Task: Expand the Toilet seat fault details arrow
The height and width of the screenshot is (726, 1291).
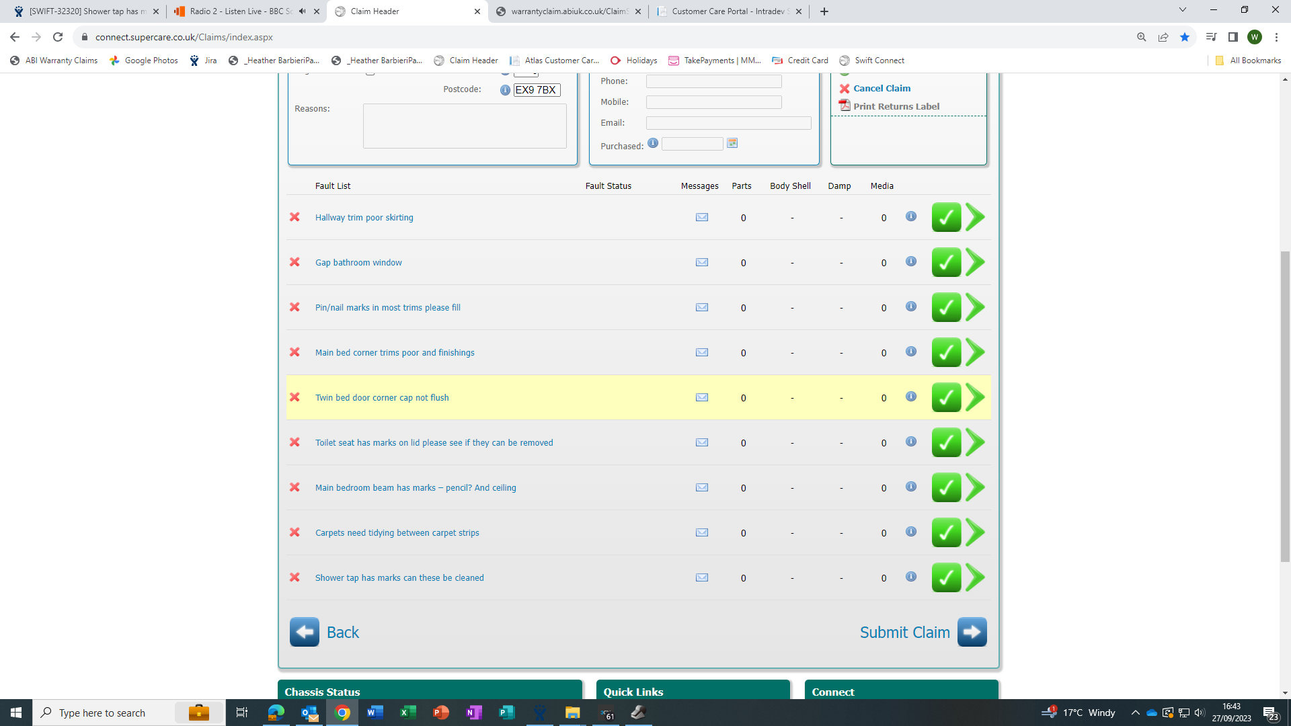Action: tap(975, 442)
